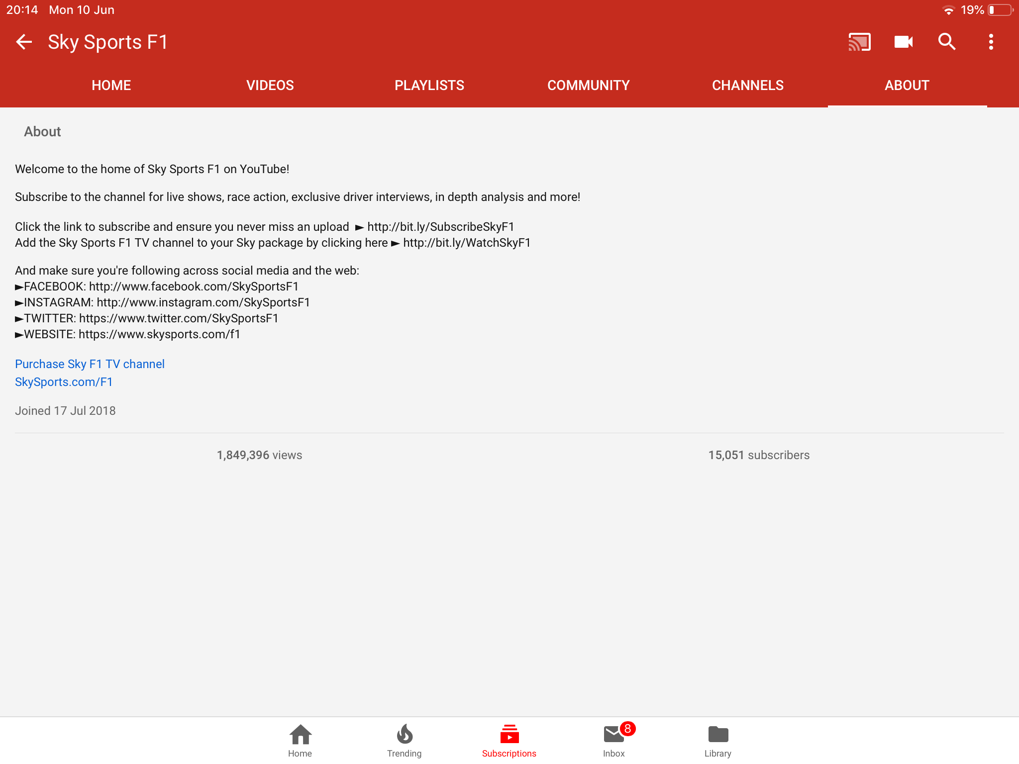
Task: Tap the Twitter SkySportsF1 URL line
Action: [147, 318]
